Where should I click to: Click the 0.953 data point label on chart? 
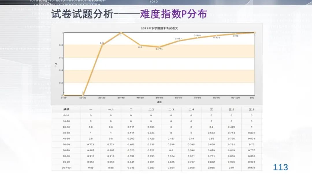(x=216, y=37)
